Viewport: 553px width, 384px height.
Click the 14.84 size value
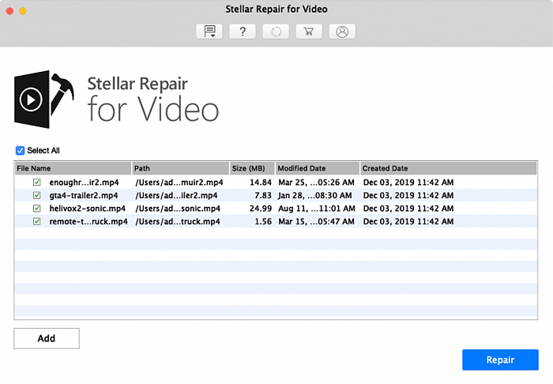point(261,183)
